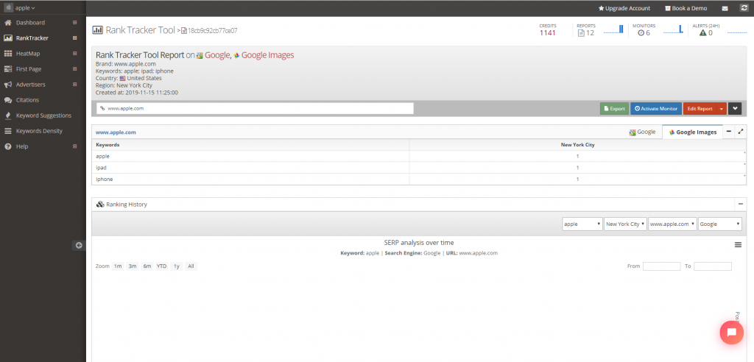Open HeatMap in the sidebar

click(28, 54)
